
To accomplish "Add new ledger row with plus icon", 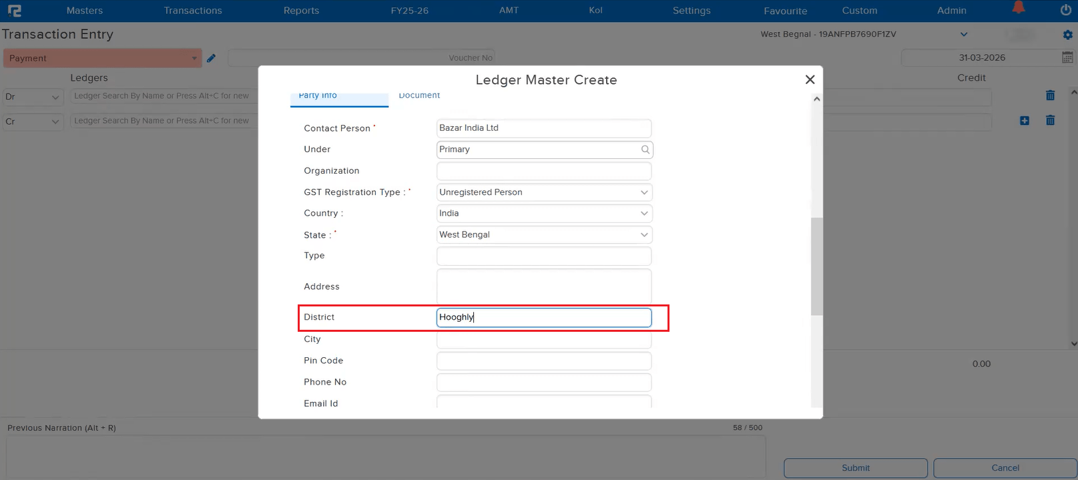I will (x=1025, y=121).
